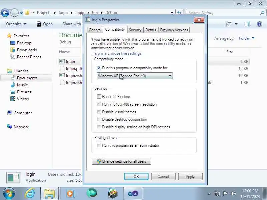
Task: Click the Open button in Explorer toolbar
Action: pos(45,24)
